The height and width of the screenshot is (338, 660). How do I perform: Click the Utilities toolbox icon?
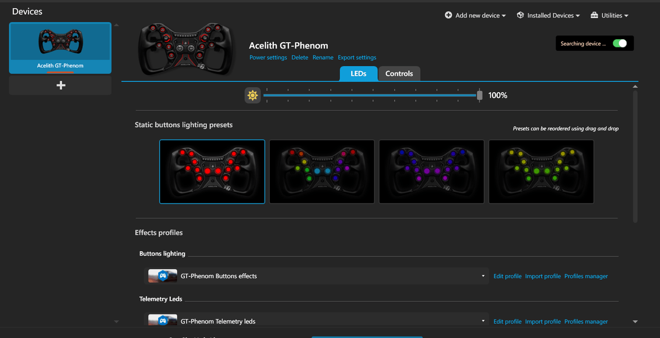(x=595, y=15)
